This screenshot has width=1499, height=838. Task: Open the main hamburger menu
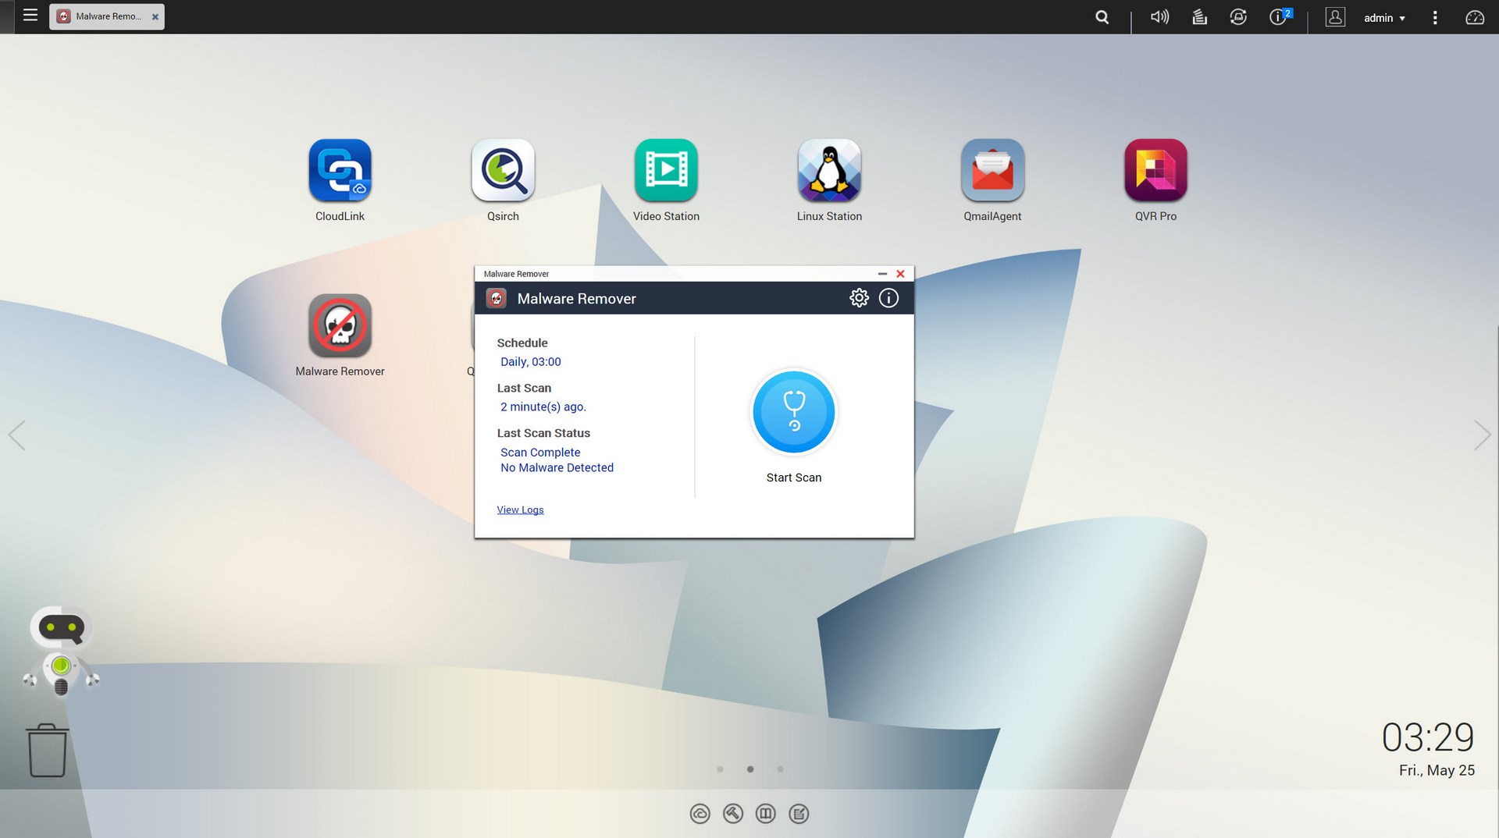[30, 16]
